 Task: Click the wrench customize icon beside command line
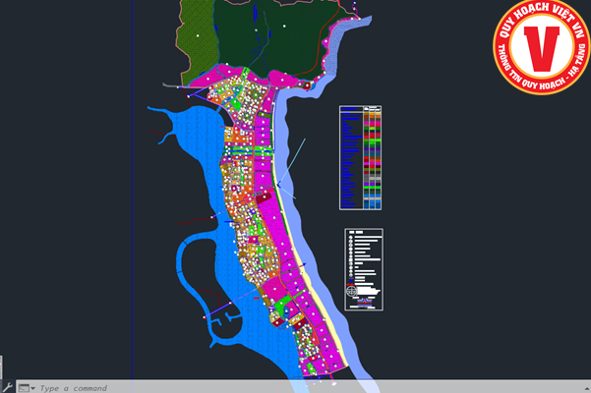[7, 387]
